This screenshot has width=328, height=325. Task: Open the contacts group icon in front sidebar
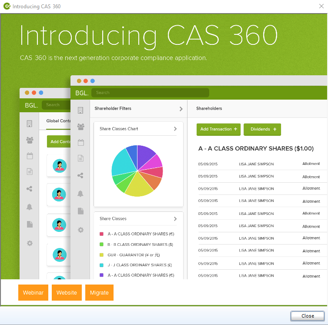(80, 127)
